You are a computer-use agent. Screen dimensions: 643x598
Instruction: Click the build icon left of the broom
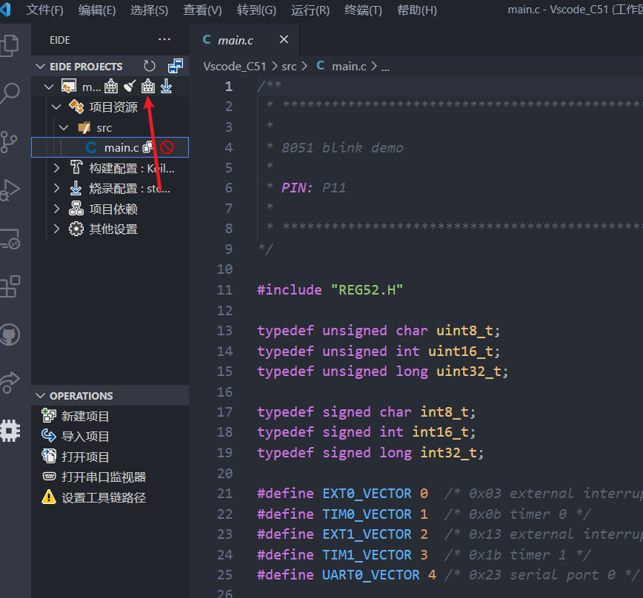[110, 87]
